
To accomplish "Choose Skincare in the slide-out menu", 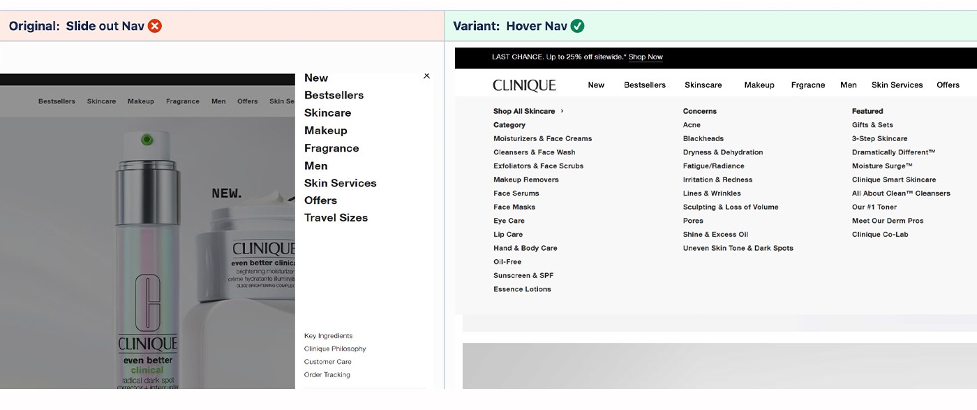I will [327, 112].
